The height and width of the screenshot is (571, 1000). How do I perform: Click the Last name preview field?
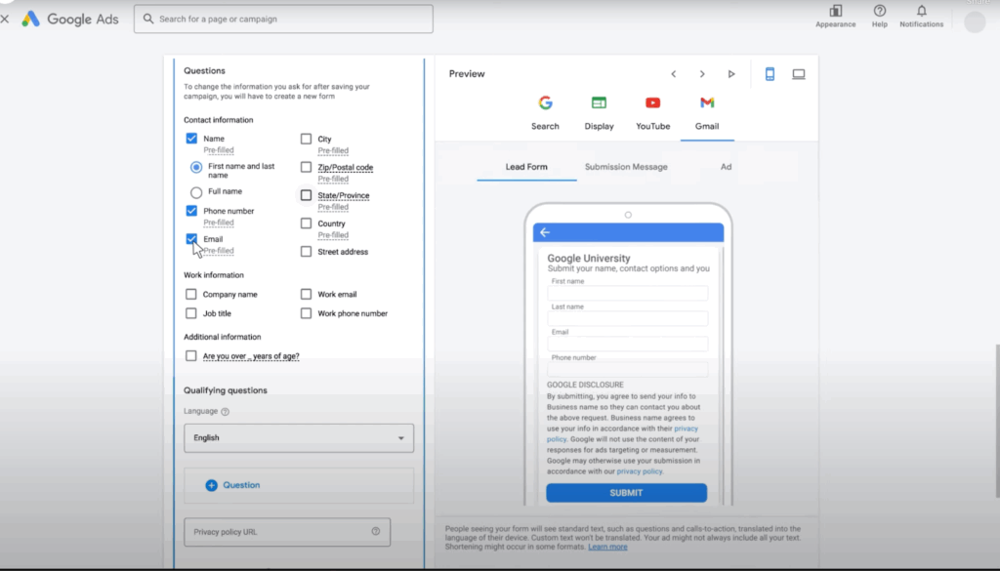tap(628, 318)
